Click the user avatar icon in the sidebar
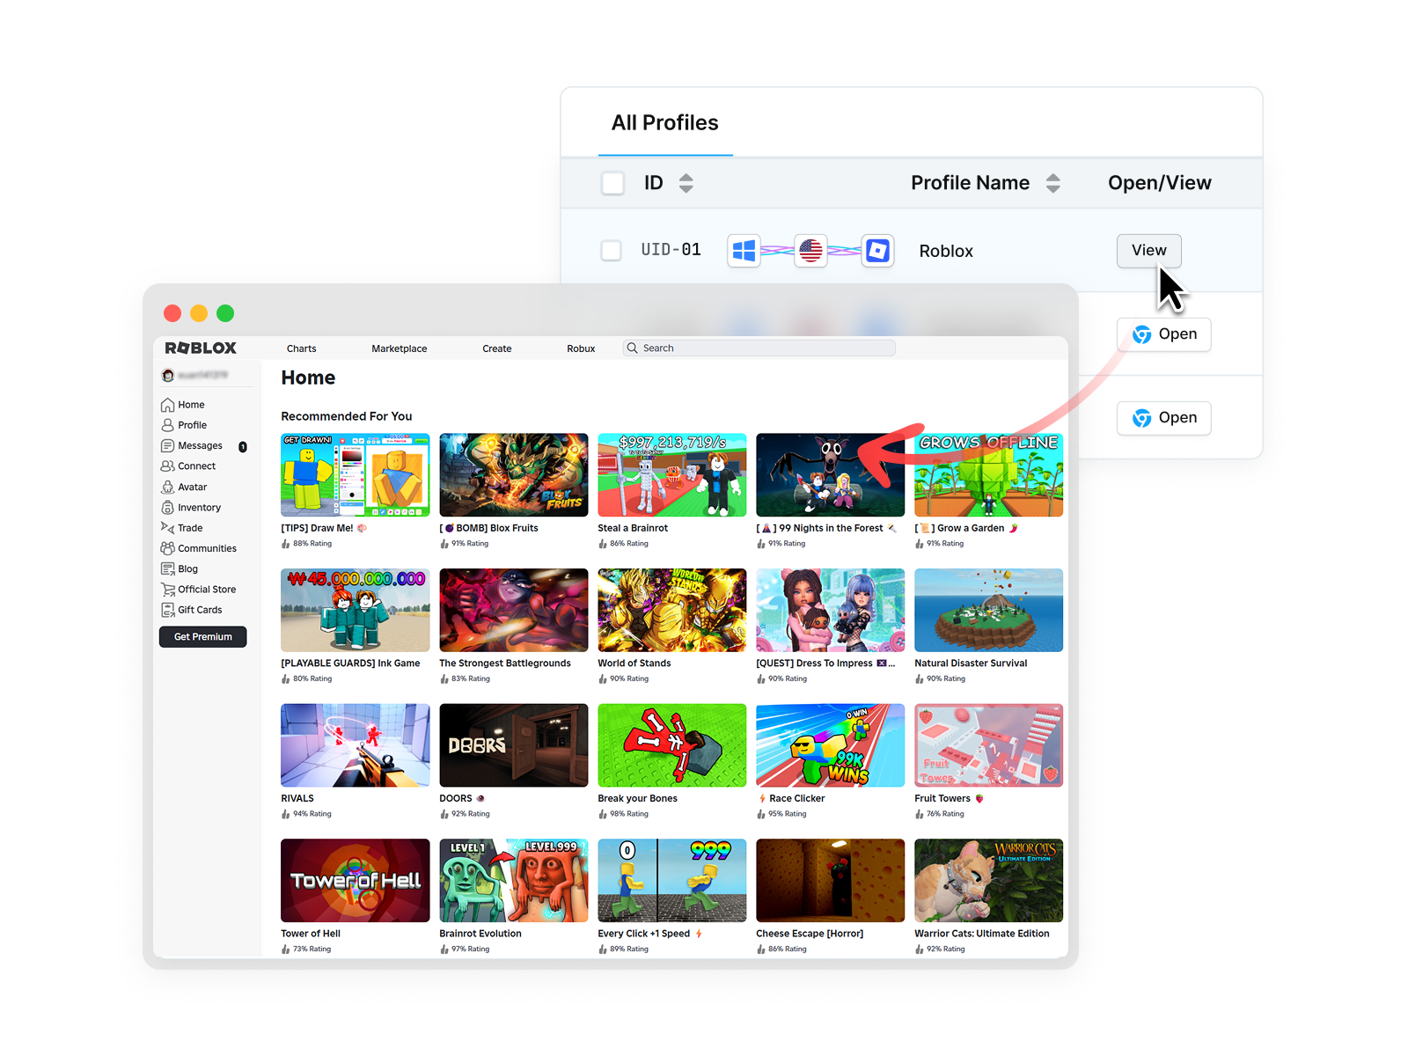 click(167, 375)
